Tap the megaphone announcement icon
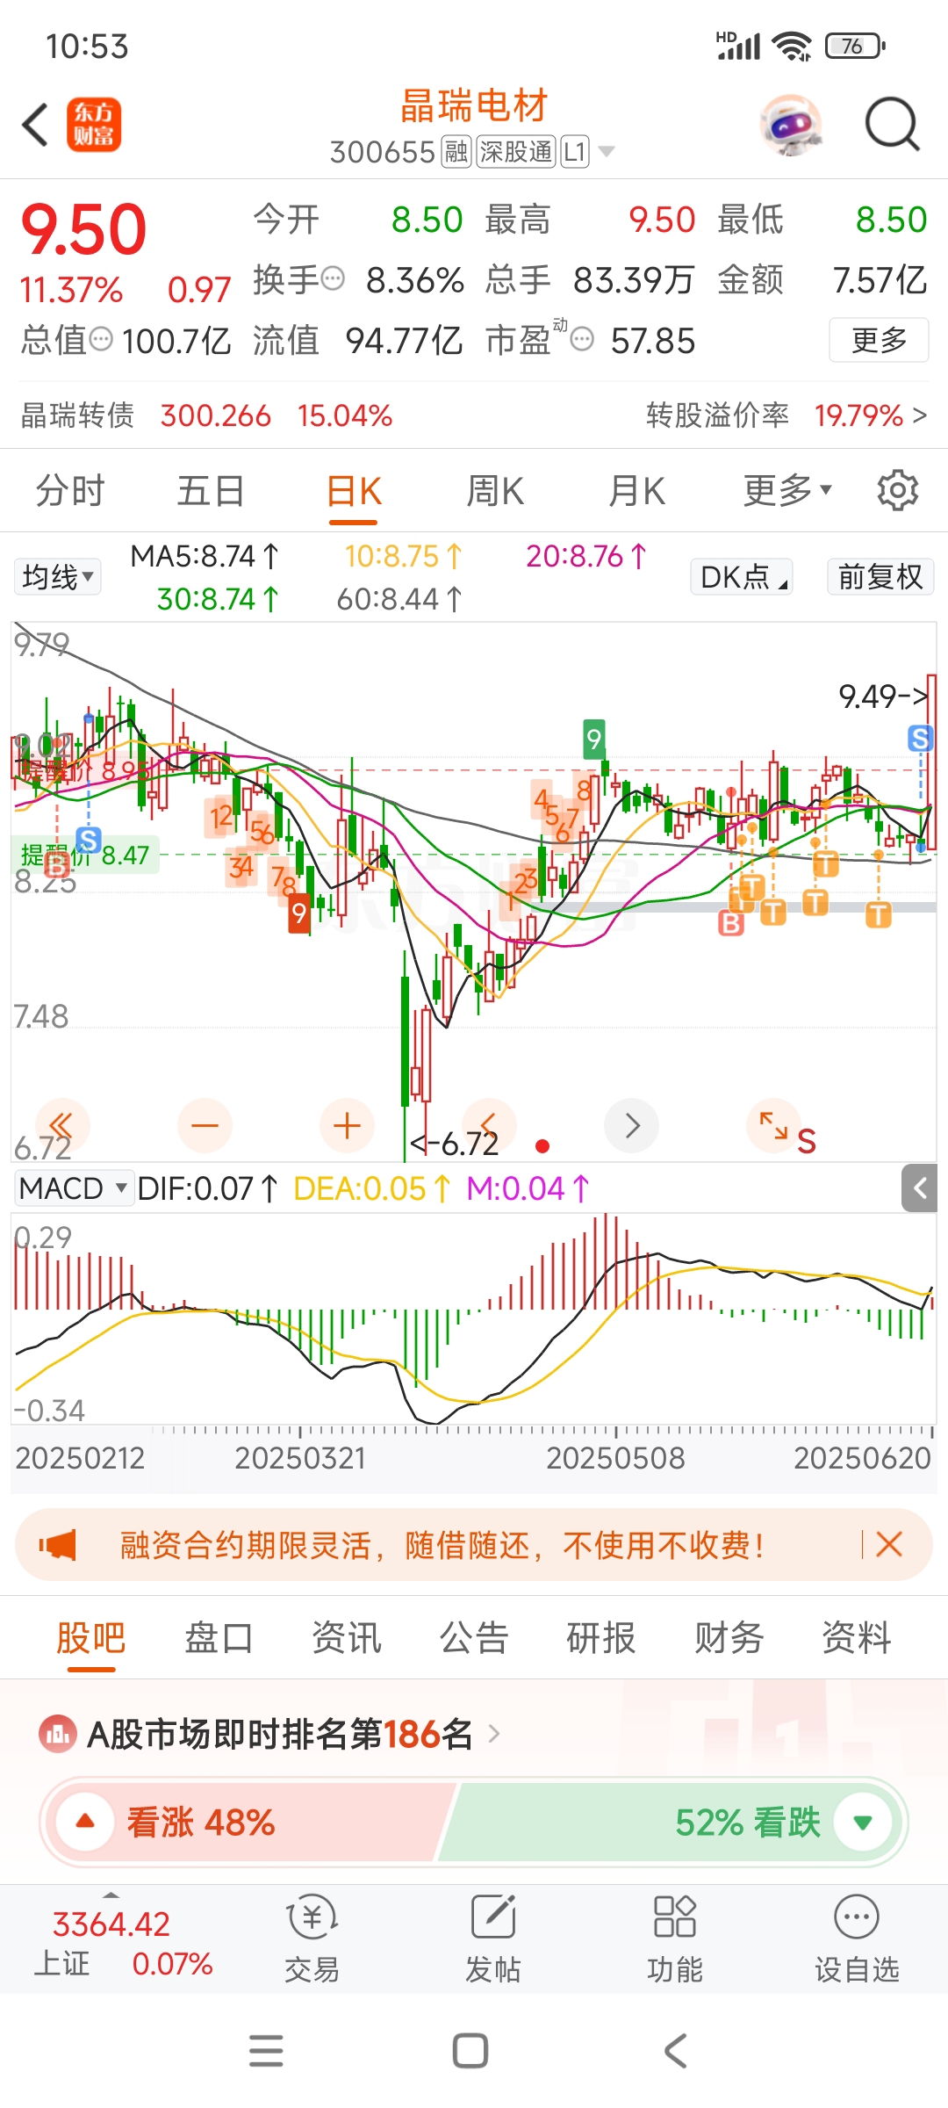This screenshot has height=2108, width=948. point(58,1544)
